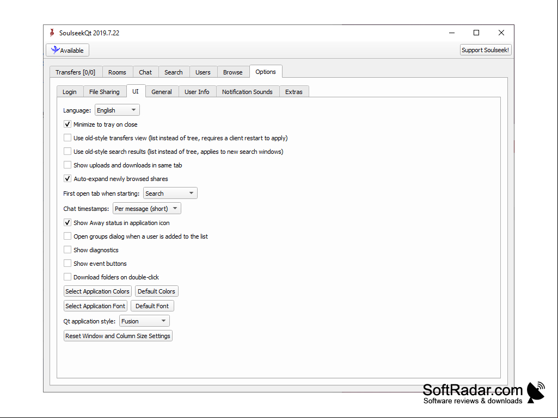
Task: Open the General sub-tab
Action: point(162,92)
